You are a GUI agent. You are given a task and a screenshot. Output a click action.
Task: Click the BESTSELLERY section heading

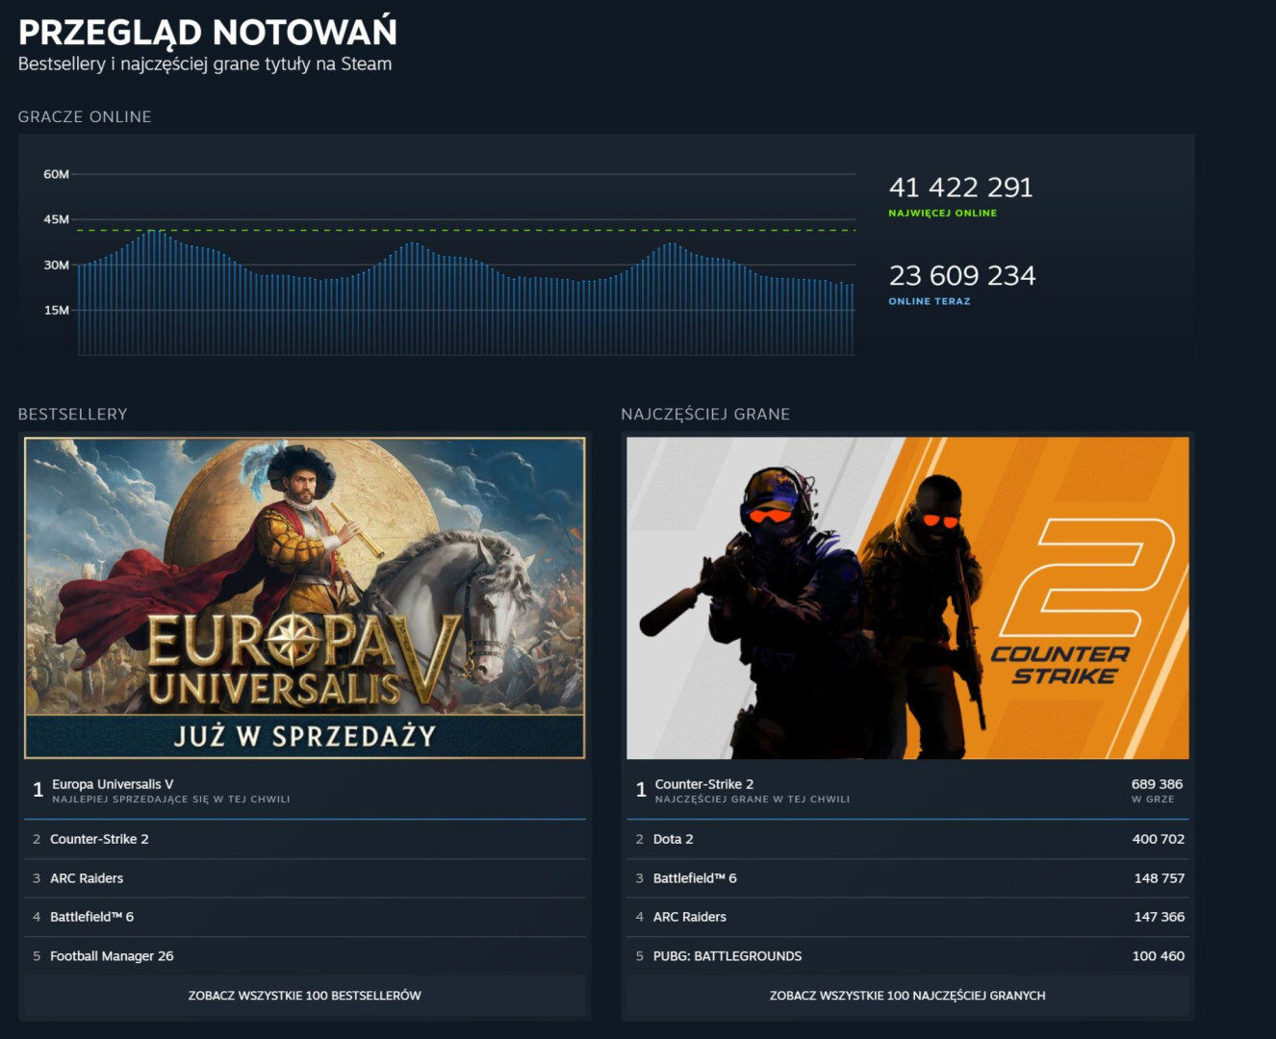coord(72,415)
